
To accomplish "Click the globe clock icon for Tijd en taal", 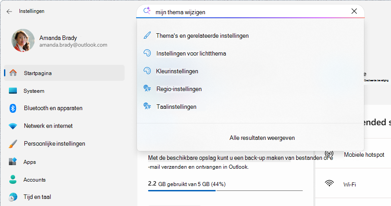I will point(13,197).
